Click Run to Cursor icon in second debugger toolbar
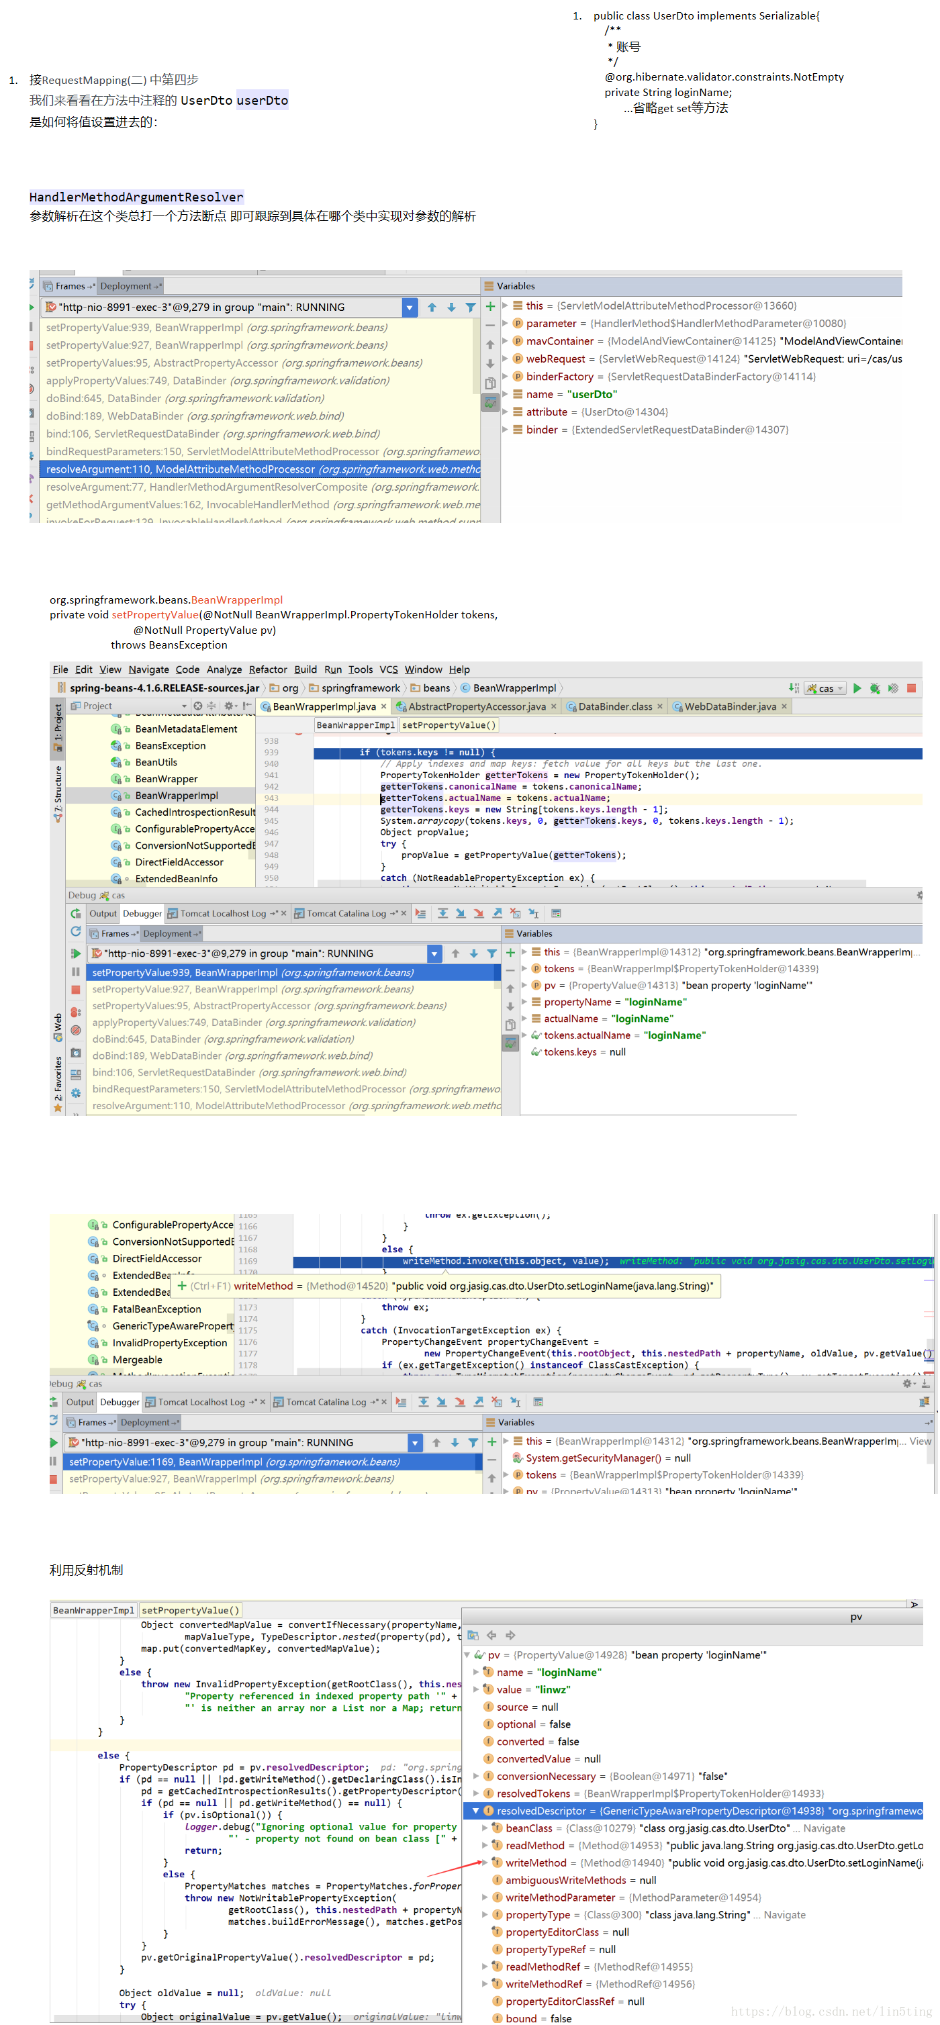Image resolution: width=940 pixels, height=2025 pixels. [534, 912]
